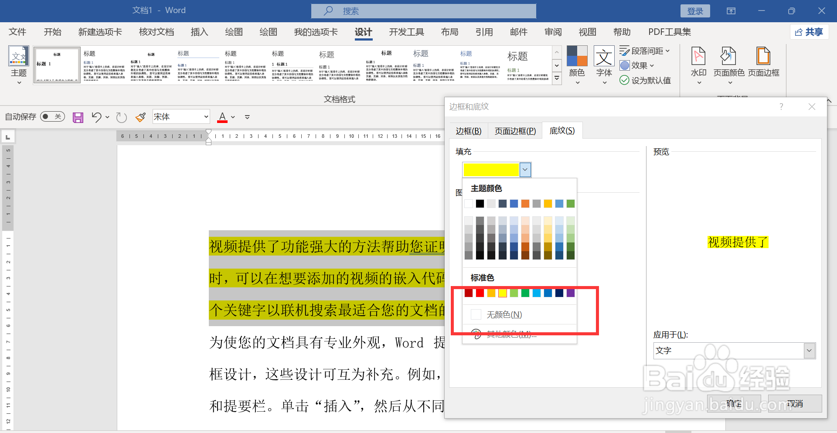Screen dimensions: 837x433
Task: Click the Save icon in quick toolbar
Action: point(78,117)
